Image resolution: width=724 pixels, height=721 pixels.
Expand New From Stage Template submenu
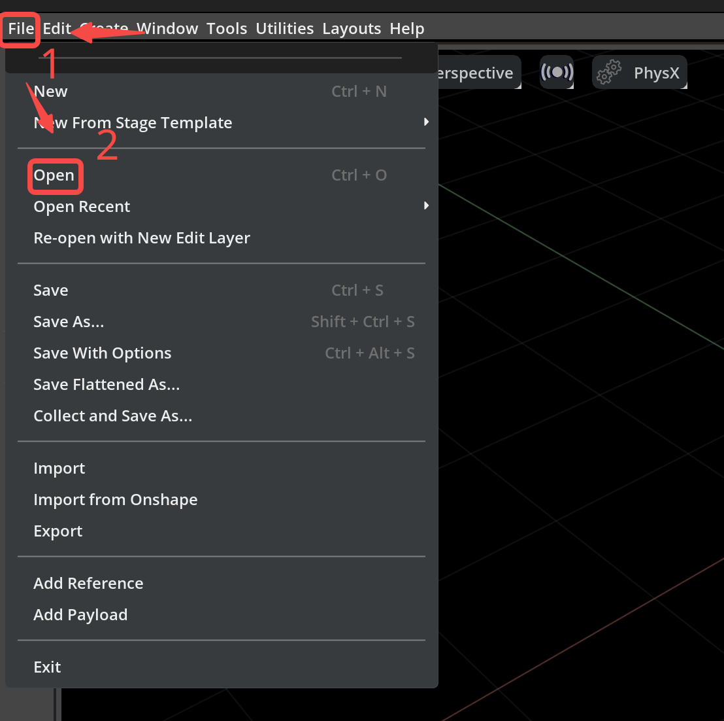[222, 123]
